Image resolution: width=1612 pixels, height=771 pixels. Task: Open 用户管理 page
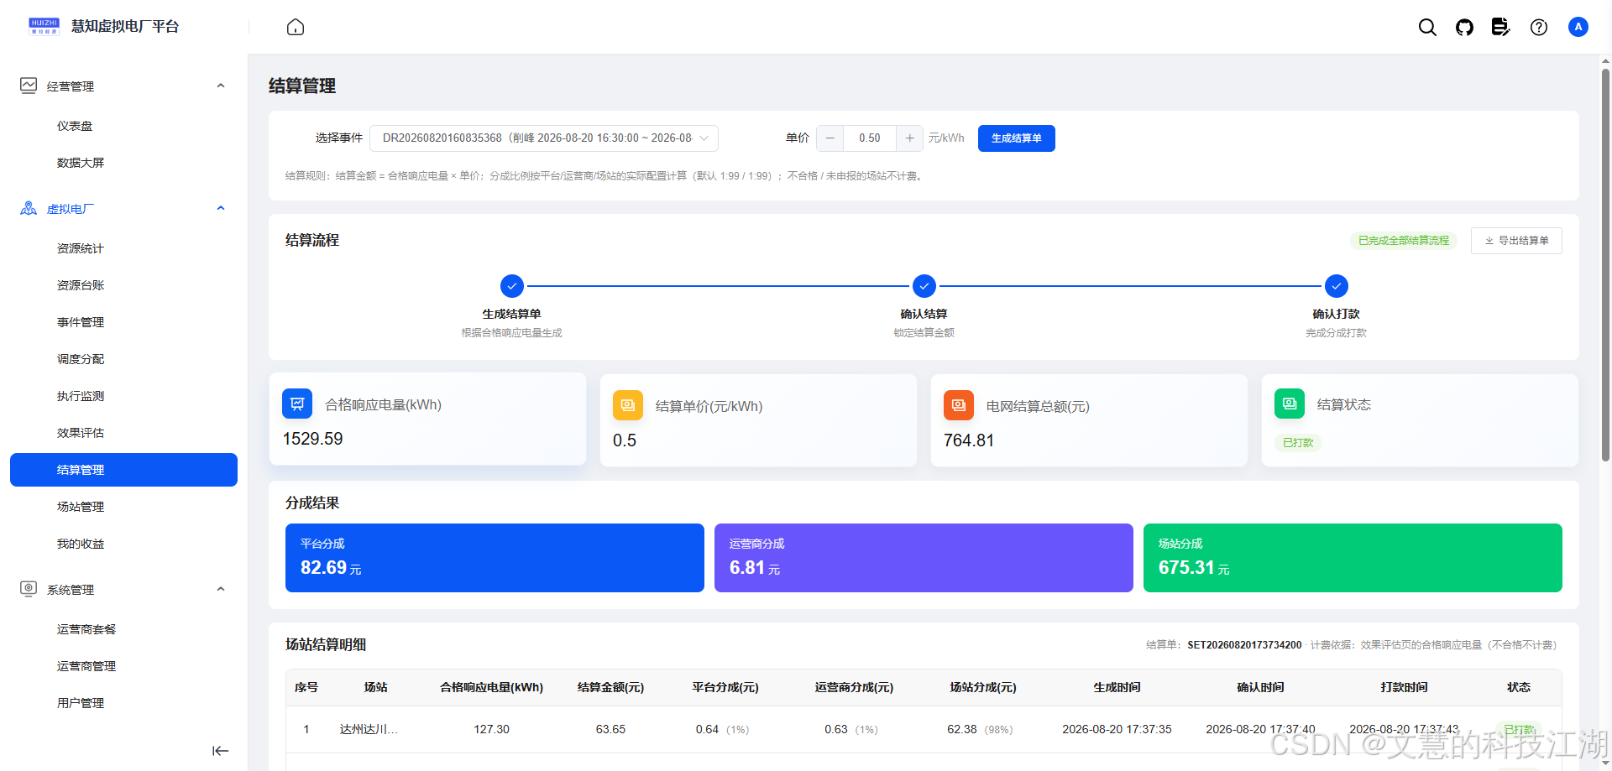point(123,703)
